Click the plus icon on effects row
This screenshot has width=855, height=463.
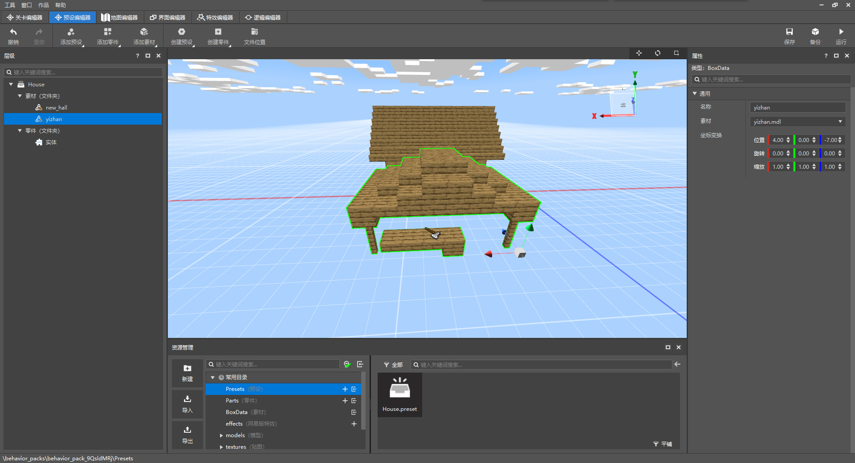354,424
